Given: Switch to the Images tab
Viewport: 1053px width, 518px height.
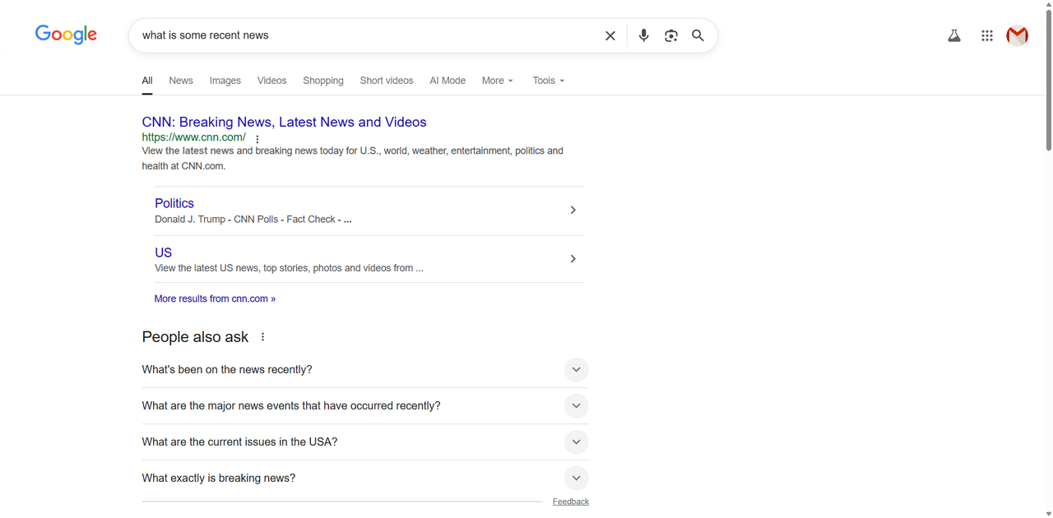Looking at the screenshot, I should point(225,81).
